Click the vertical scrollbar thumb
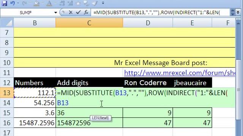 [238, 90]
